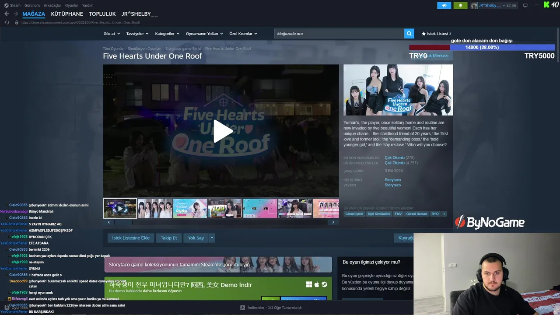Expand the Oynamanın Yolları dropdown

coord(204,34)
